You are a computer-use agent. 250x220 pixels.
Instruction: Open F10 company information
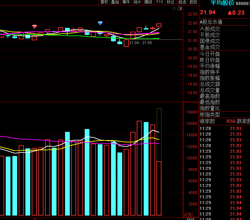coord(160,2)
